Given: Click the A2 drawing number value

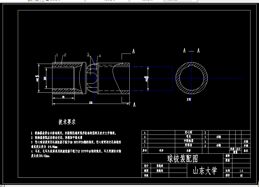Looking at the screenshot, I should pyautogui.click(x=241, y=176).
